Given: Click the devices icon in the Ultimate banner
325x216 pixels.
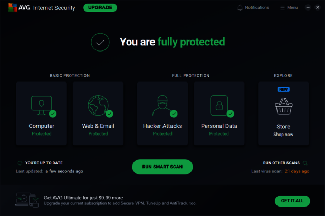Looking at the screenshot, I should [27, 200].
